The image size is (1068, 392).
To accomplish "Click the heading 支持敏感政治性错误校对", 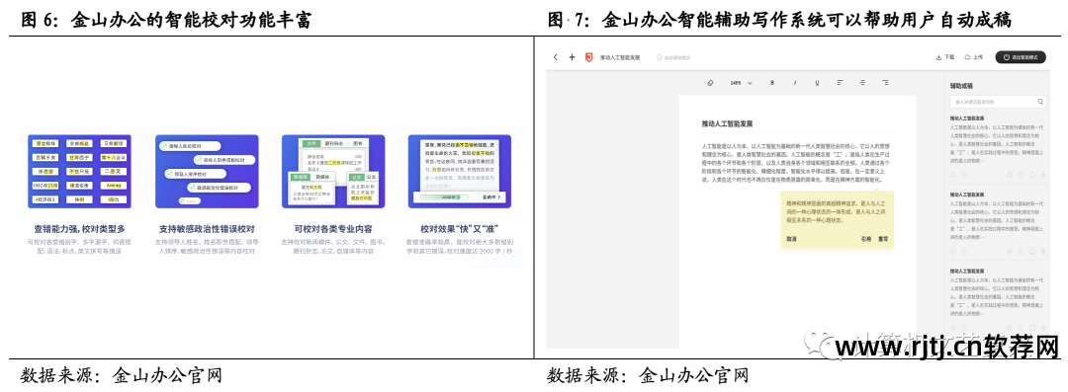I will click(x=207, y=229).
